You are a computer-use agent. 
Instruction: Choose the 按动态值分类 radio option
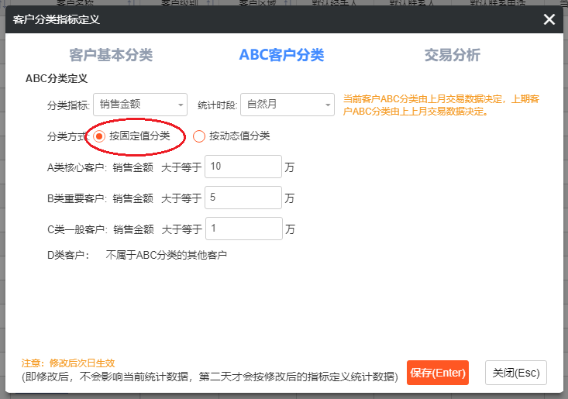click(199, 136)
